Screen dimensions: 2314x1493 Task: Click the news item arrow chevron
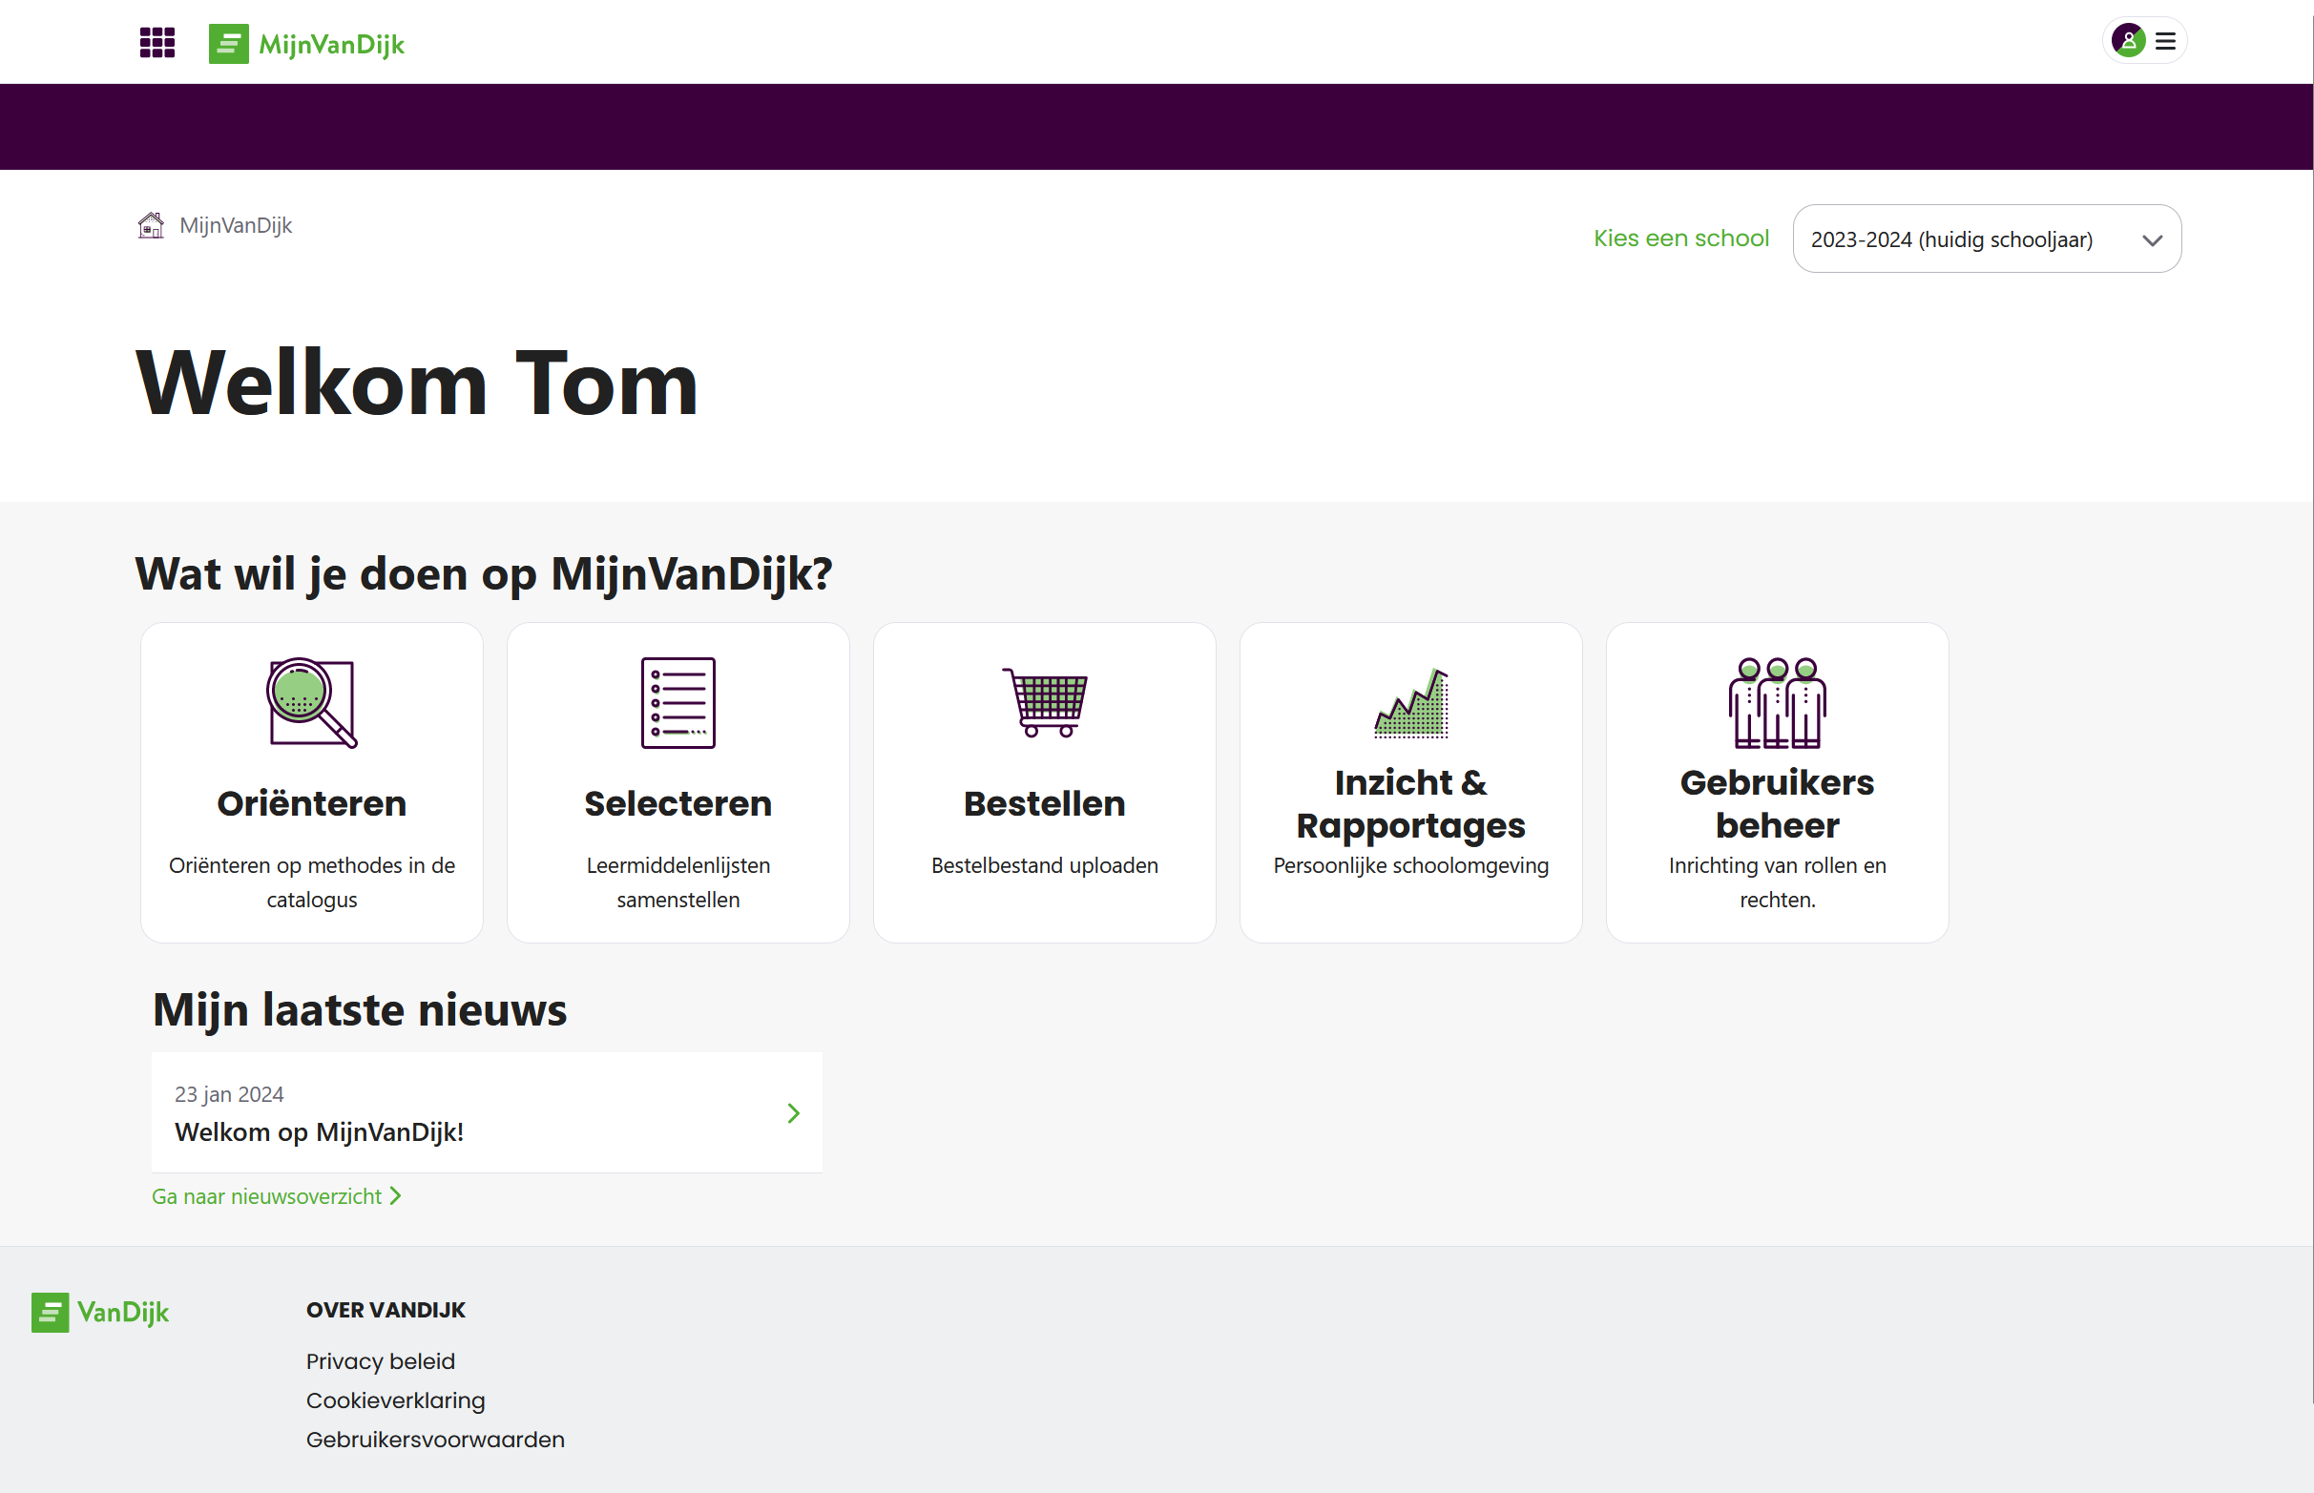[x=793, y=1113]
